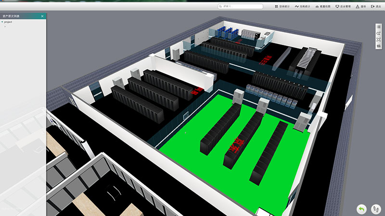Click the bottom icon in right toolbar
The image size is (385, 216).
point(379,46)
